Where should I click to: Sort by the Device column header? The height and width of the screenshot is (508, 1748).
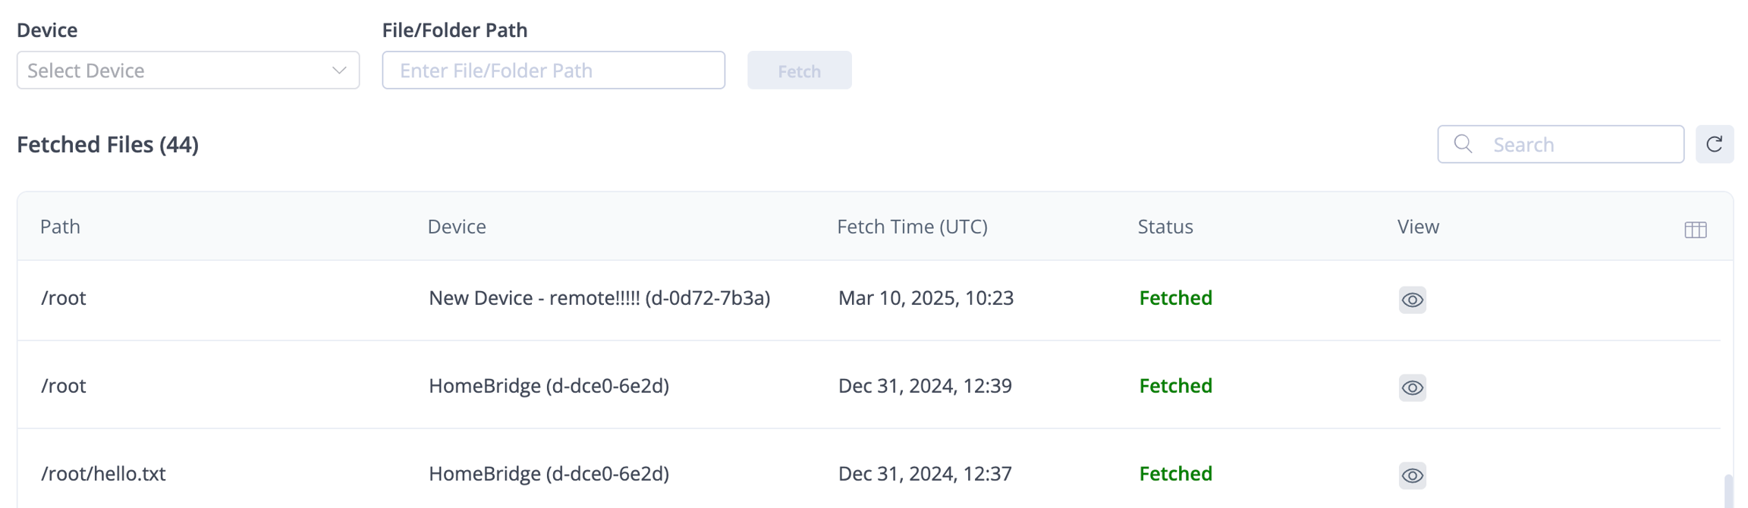[457, 227]
